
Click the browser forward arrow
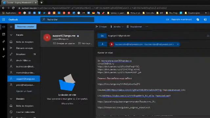pyautogui.click(x=8, y=8)
